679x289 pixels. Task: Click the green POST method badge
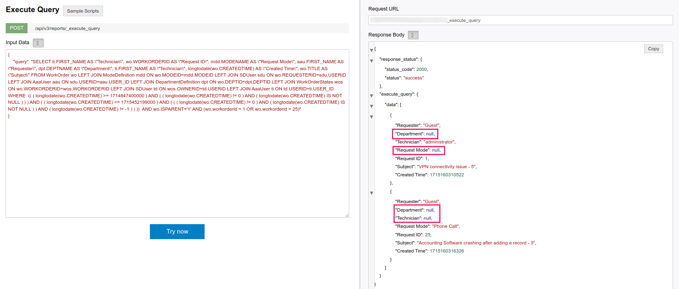pos(17,28)
